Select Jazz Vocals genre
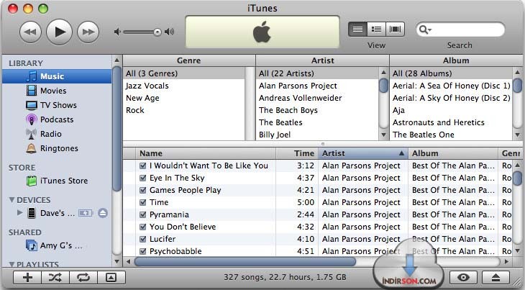The width and height of the screenshot is (525, 290). pos(184,86)
